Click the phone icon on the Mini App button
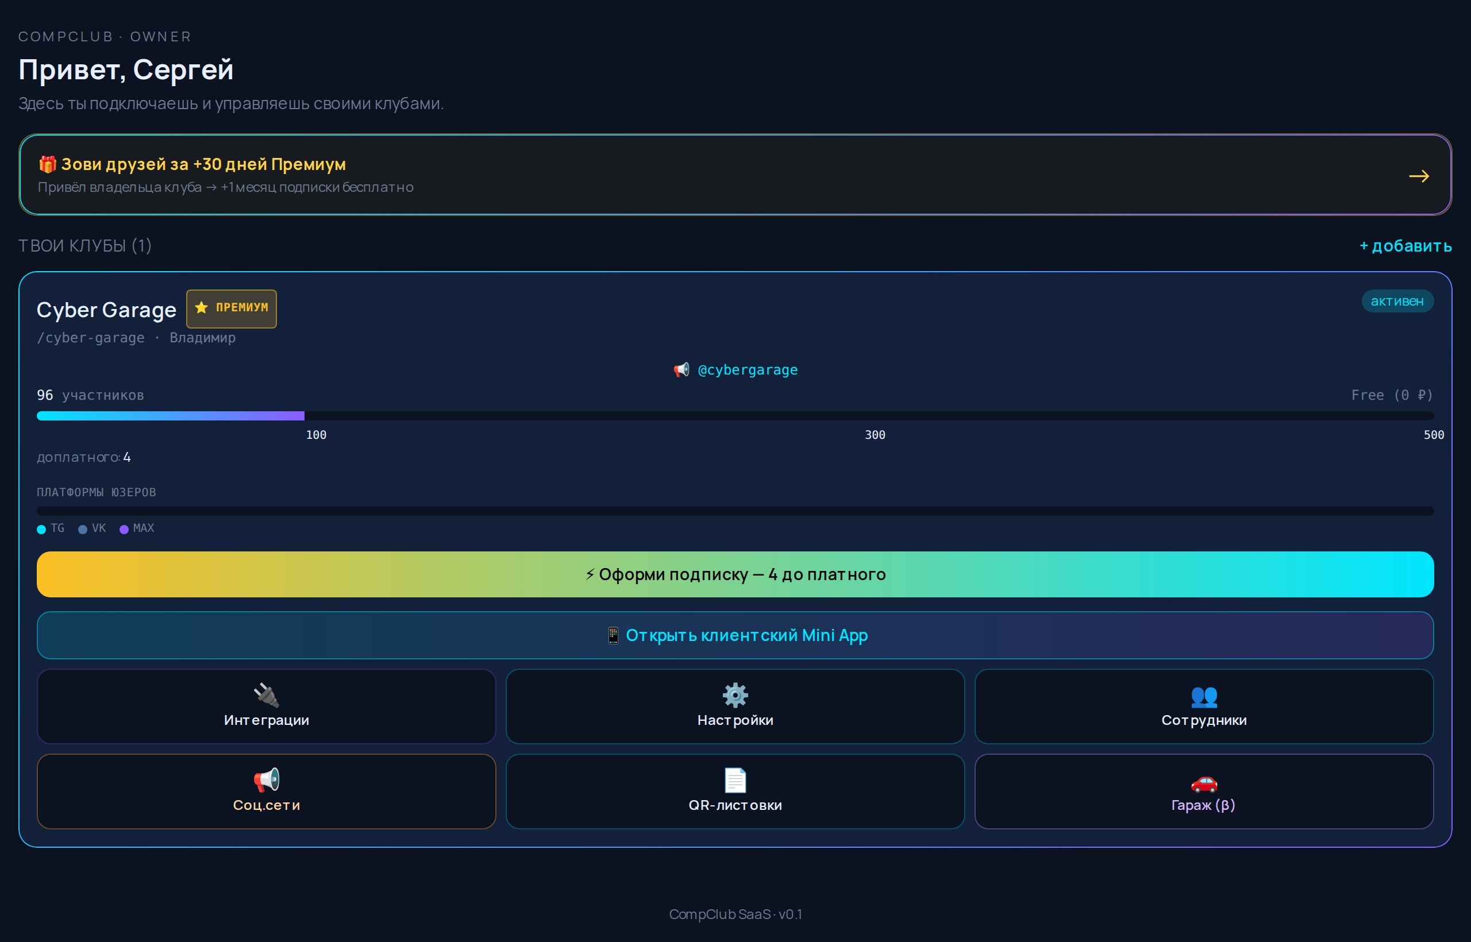This screenshot has width=1471, height=942. (x=613, y=635)
